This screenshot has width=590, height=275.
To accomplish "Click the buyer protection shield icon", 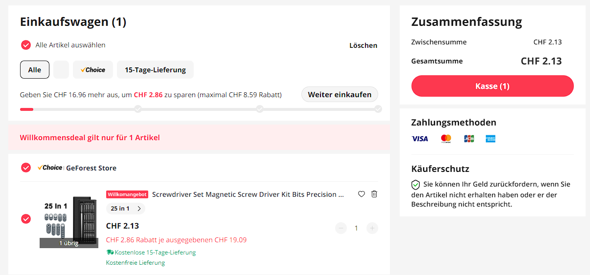I will [x=415, y=185].
